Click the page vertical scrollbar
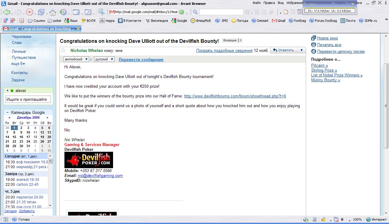This screenshot has width=389, height=224. tap(386, 106)
